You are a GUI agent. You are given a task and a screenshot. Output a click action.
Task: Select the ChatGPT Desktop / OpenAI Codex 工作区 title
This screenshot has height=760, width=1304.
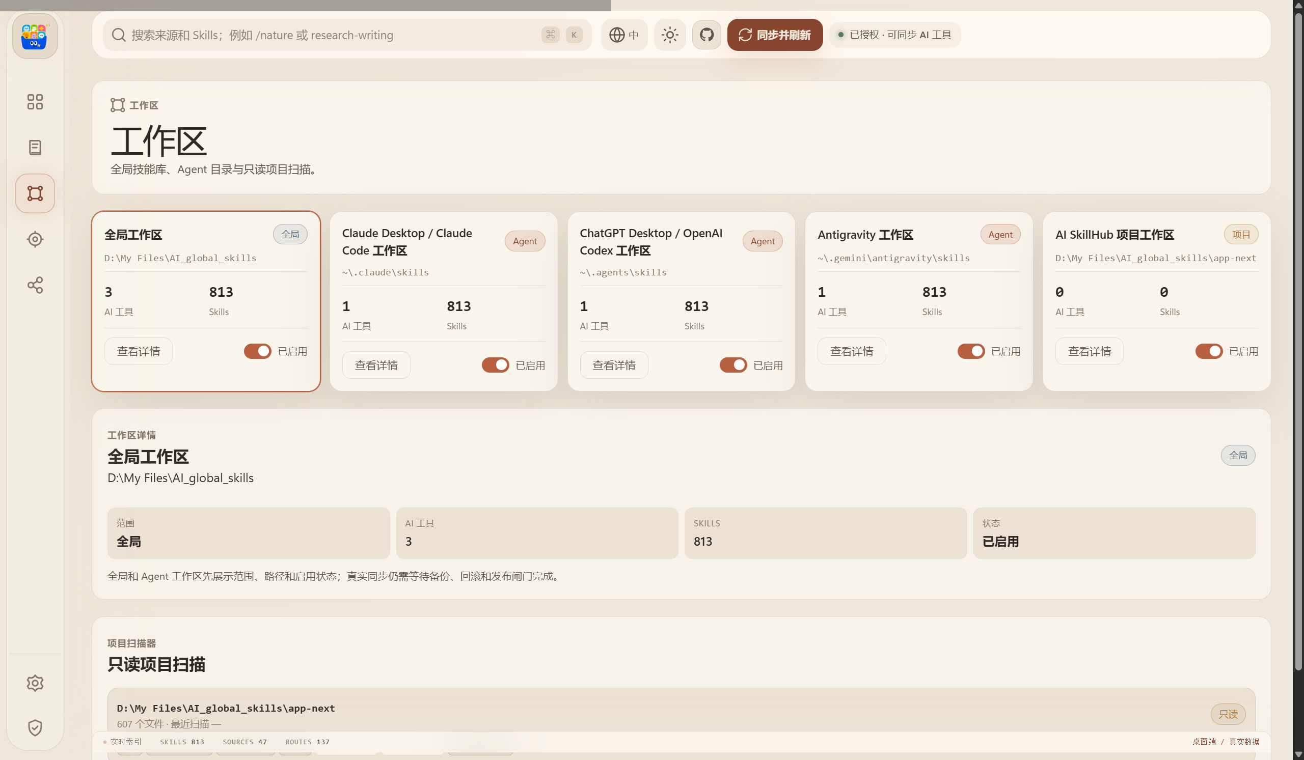(651, 242)
